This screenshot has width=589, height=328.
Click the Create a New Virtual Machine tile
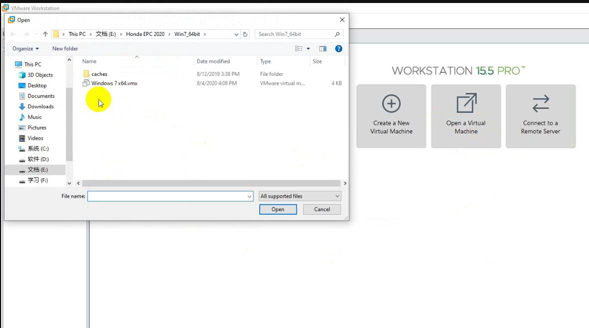click(x=391, y=116)
